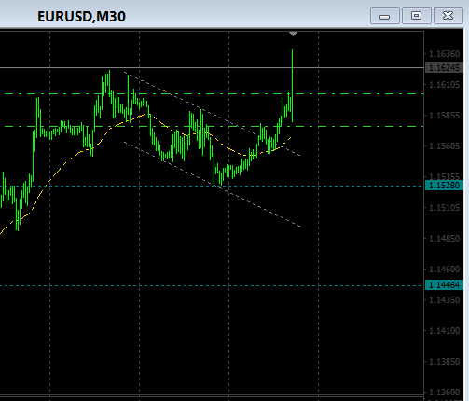Restore the EURUSD,M30 chart window size
Screen dimensions: 469x401
[x=417, y=16]
